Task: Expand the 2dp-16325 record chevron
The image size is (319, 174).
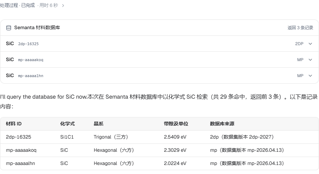Action: tap(310, 44)
